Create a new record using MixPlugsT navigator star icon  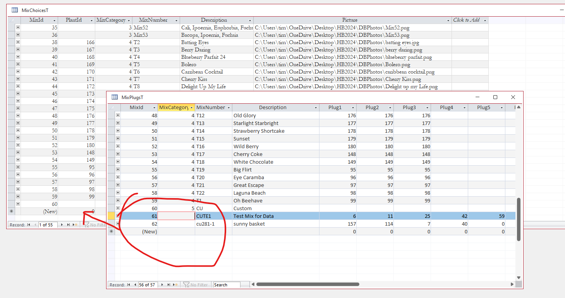[x=175, y=284]
